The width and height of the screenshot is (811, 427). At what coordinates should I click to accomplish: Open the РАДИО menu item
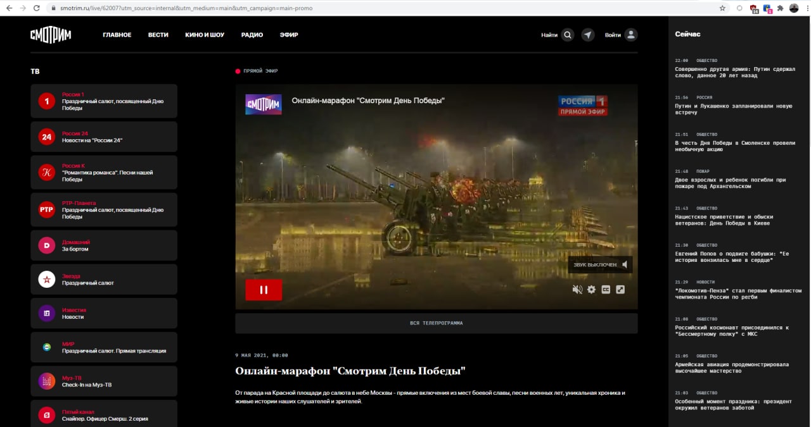252,35
